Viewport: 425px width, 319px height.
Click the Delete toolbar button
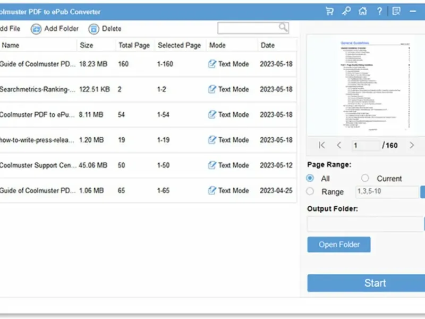click(105, 29)
